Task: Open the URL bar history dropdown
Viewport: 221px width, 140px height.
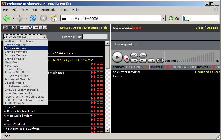Action: point(163,18)
